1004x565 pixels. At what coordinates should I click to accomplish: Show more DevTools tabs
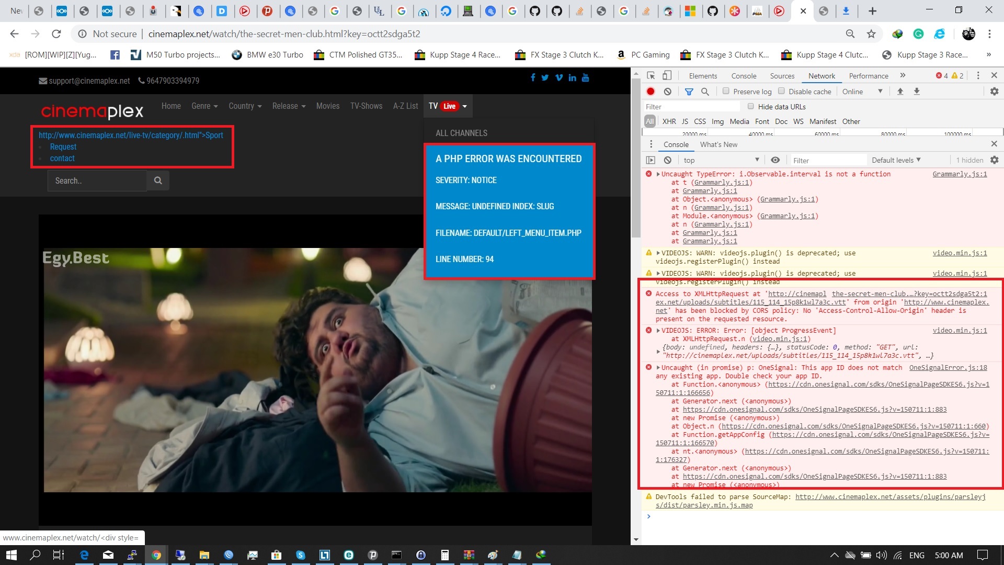pos(903,76)
